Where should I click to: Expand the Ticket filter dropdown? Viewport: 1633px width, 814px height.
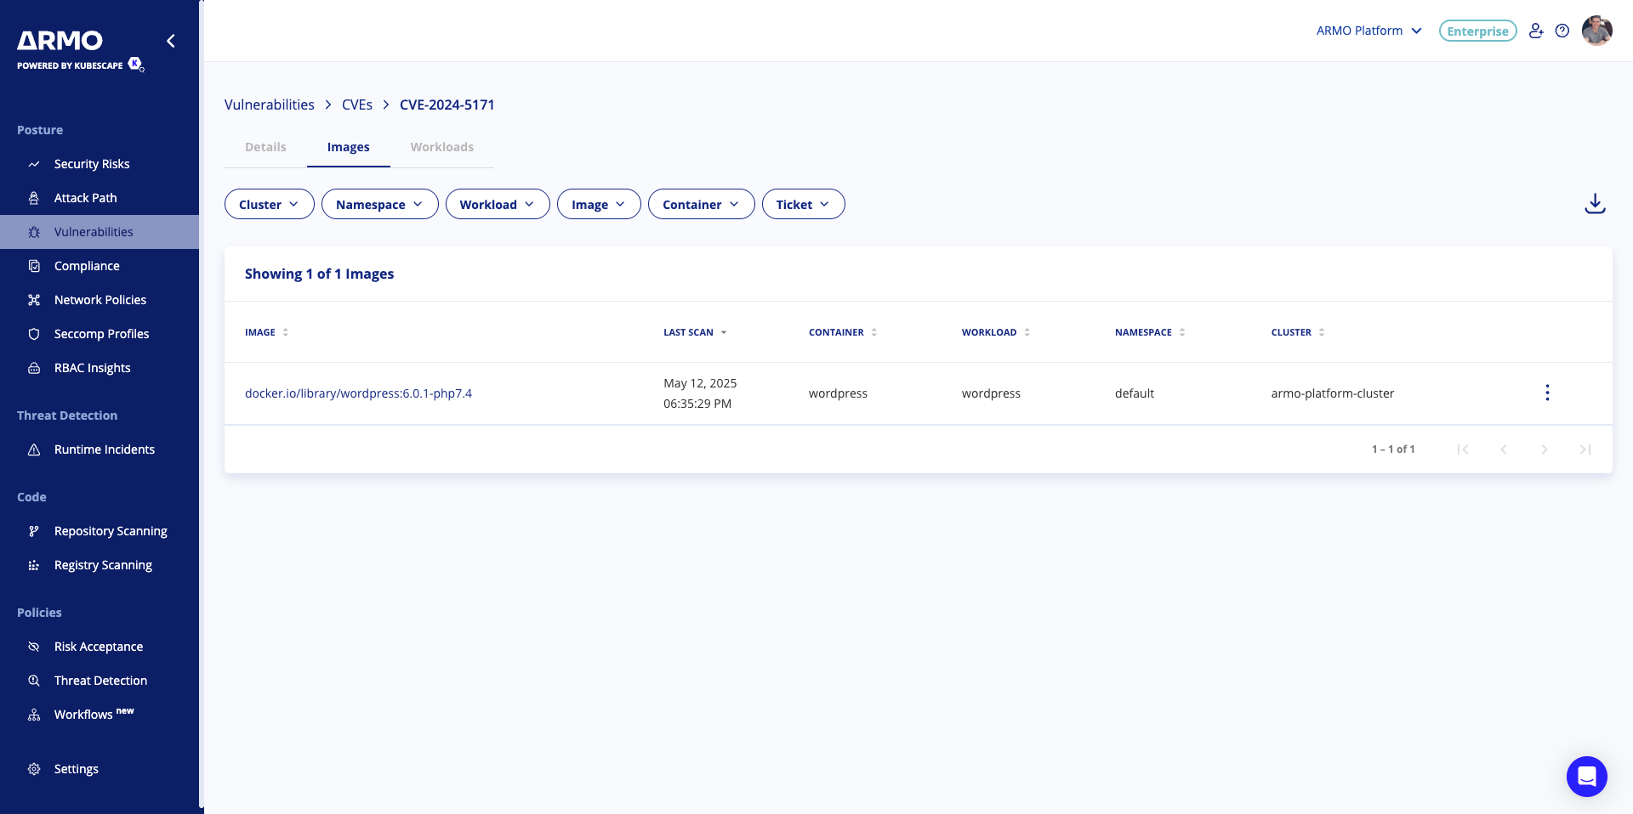click(x=803, y=204)
